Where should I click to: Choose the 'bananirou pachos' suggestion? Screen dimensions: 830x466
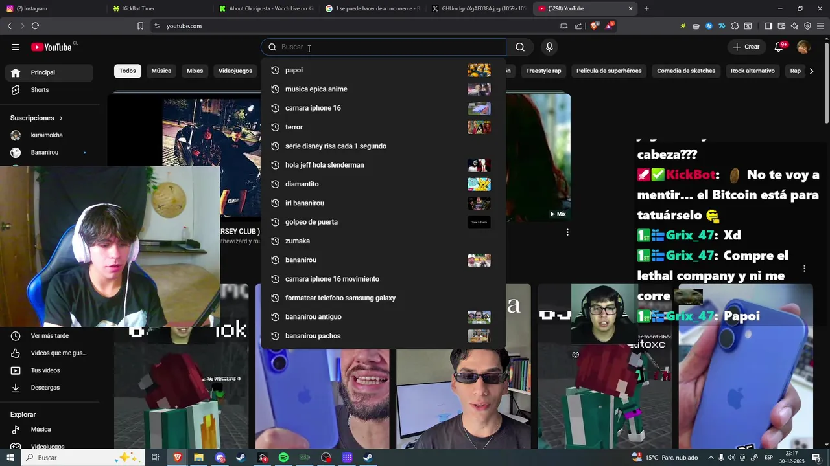click(x=383, y=336)
